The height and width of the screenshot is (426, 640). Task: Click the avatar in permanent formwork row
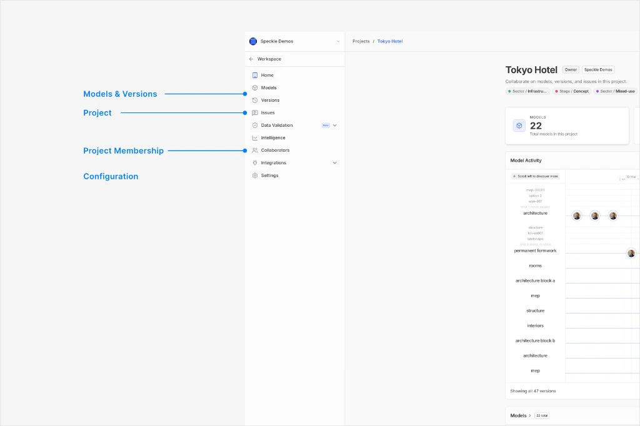[x=631, y=254]
